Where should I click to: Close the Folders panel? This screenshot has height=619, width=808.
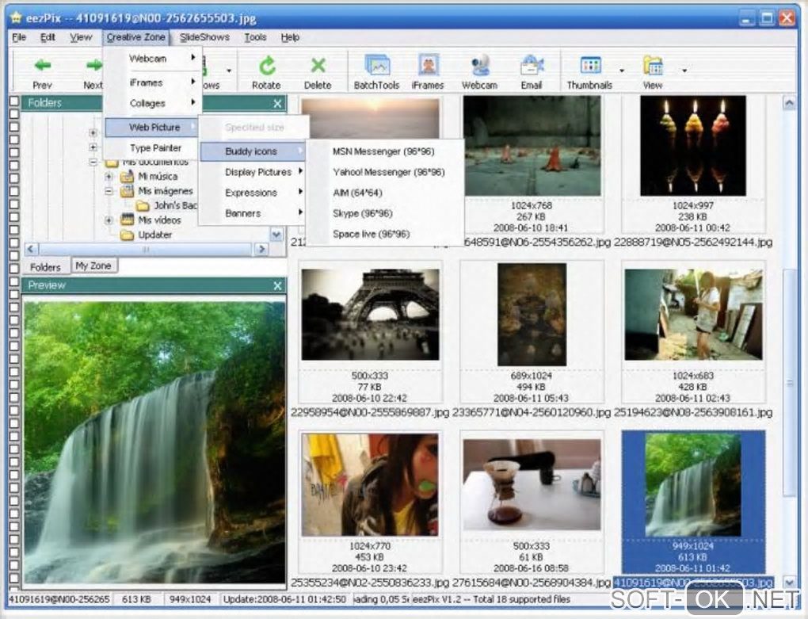click(277, 103)
